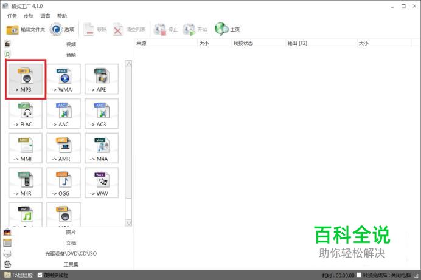Open the output folder toolbar button
421x280 pixels.
(26, 30)
